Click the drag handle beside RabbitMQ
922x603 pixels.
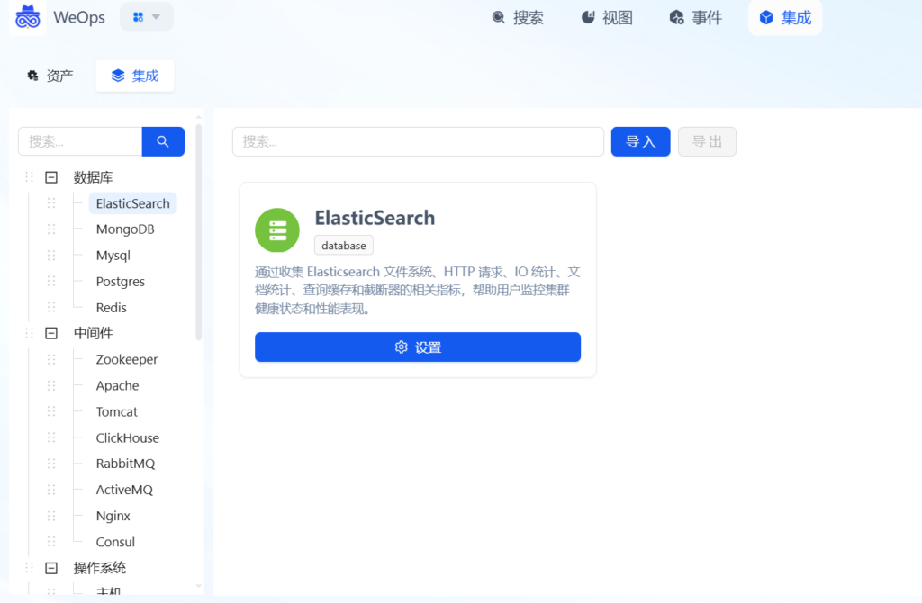tap(51, 463)
